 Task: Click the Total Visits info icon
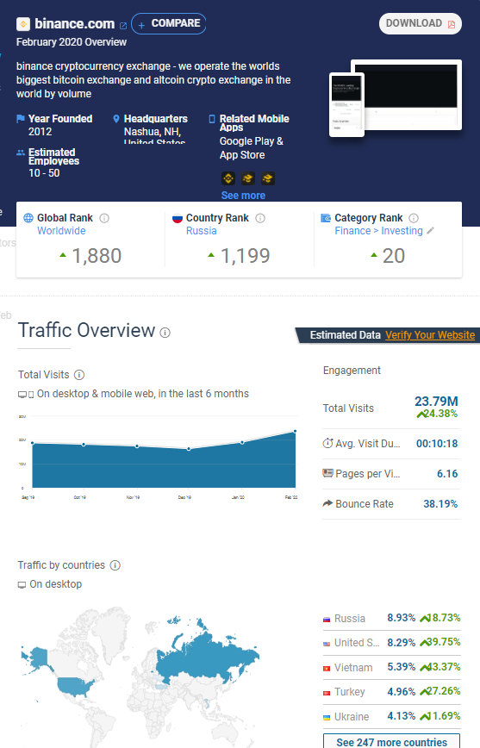point(79,375)
